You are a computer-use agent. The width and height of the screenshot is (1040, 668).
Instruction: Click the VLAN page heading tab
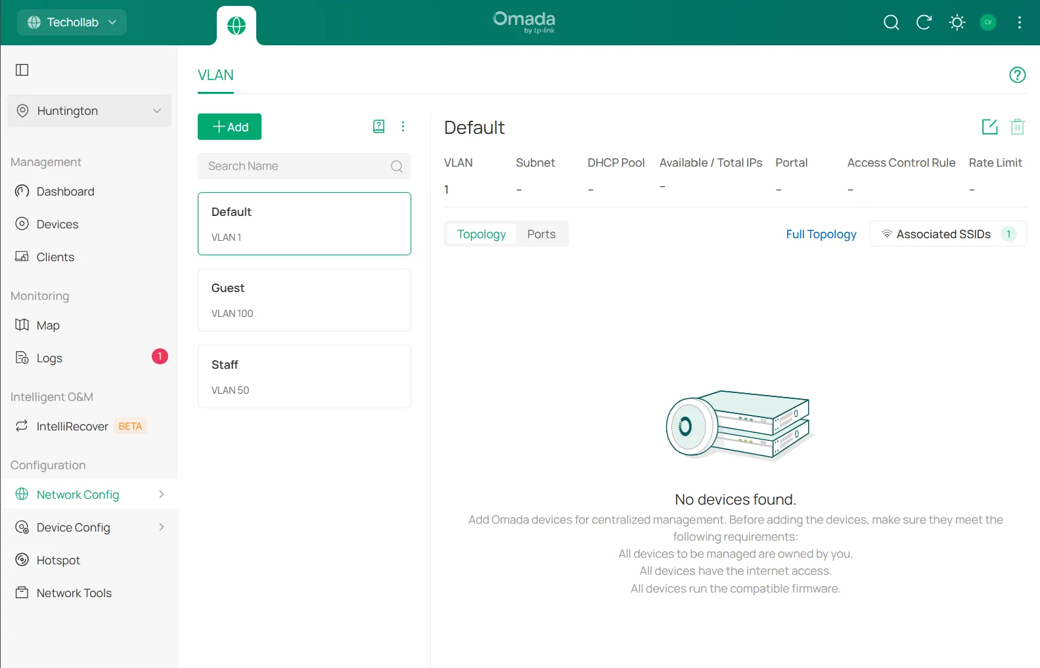pyautogui.click(x=215, y=75)
